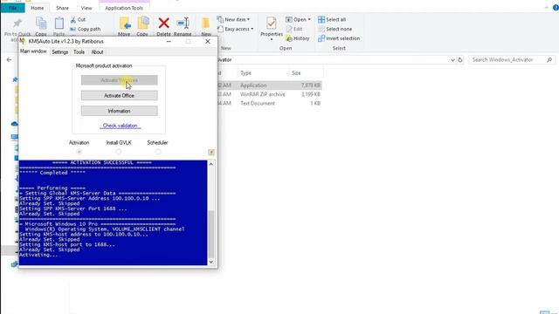Click the Information button

click(x=119, y=111)
